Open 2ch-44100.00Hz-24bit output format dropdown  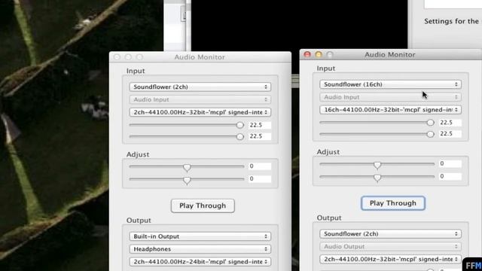(x=200, y=261)
